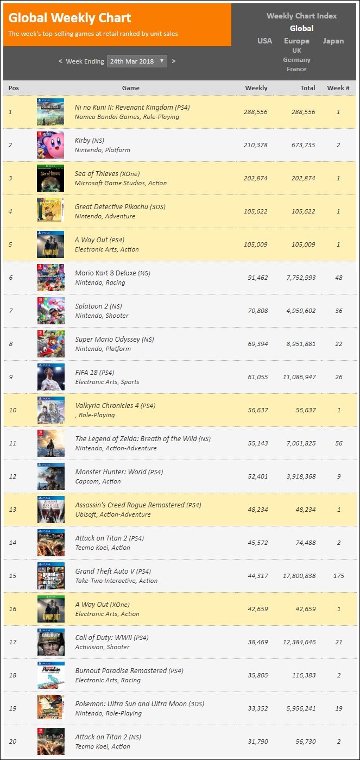Image resolution: width=360 pixels, height=760 pixels.
Task: Go to previous week with left arrow
Action: (60, 61)
